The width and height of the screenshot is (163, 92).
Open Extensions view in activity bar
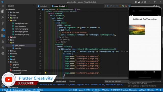[x=3, y=35]
